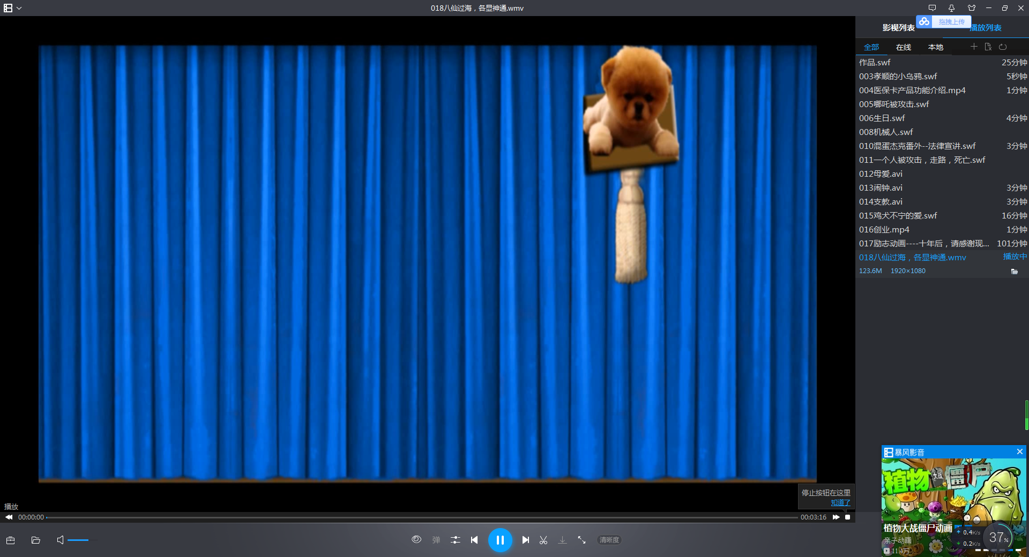Select 004医保卡产品功能介绍.mp4 in playlist
The height and width of the screenshot is (557, 1029).
[942, 91]
